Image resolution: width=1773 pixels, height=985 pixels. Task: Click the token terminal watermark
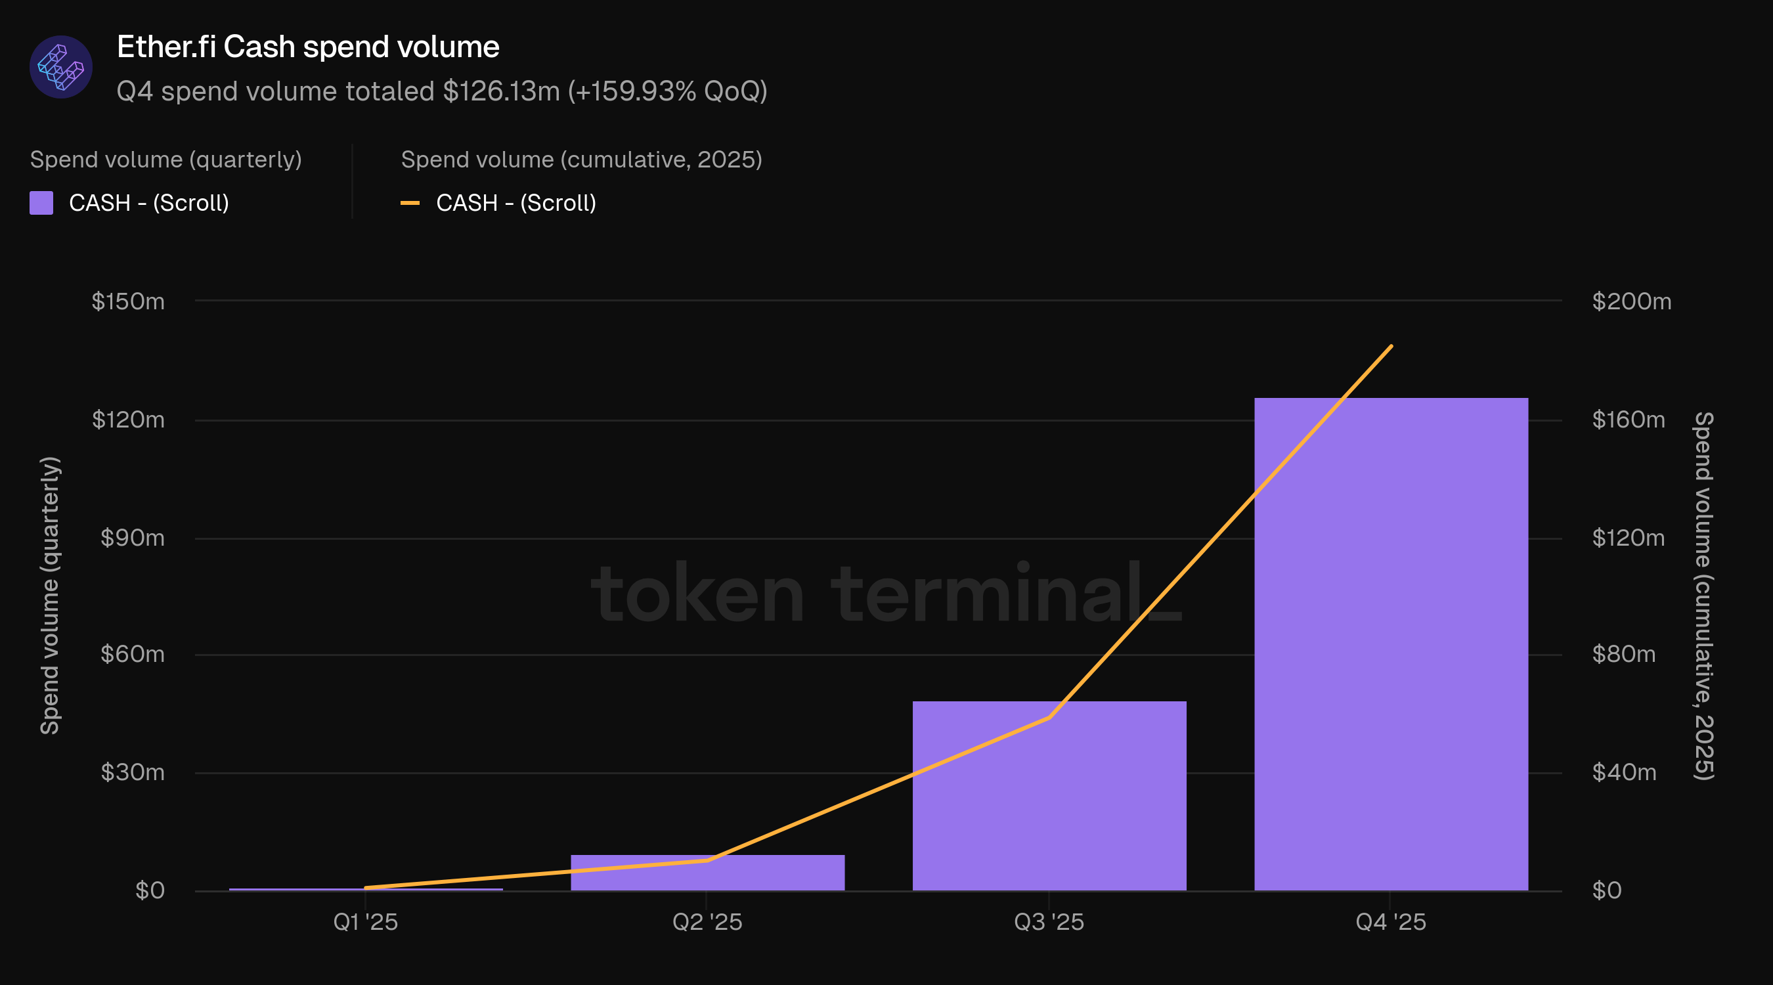(x=885, y=594)
